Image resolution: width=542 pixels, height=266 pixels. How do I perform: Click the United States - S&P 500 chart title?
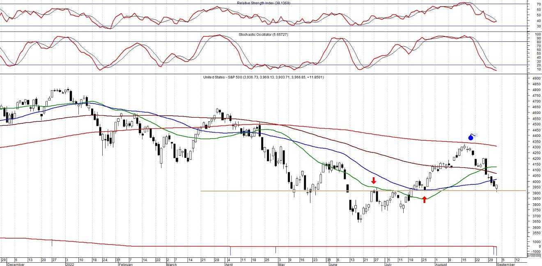264,77
